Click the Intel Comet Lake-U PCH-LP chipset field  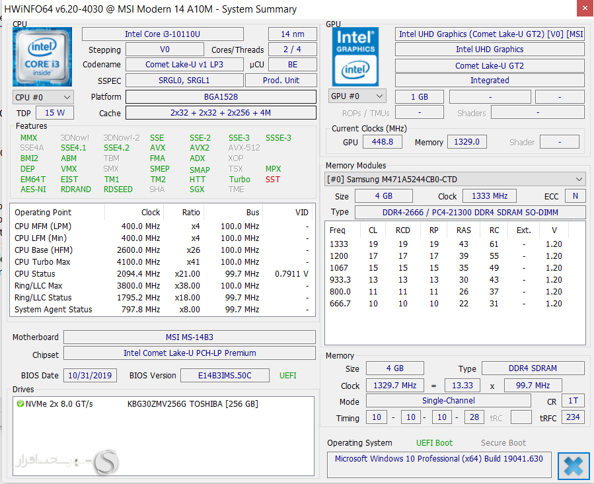(x=190, y=353)
